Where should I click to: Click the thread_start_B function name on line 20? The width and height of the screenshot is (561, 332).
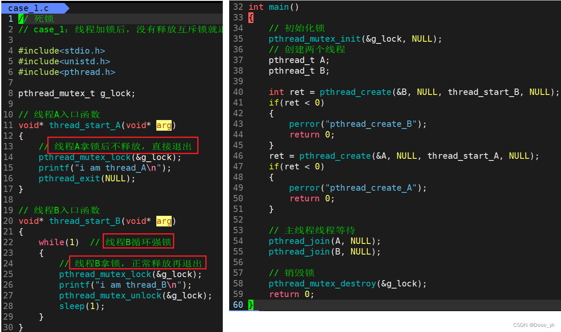click(85, 221)
